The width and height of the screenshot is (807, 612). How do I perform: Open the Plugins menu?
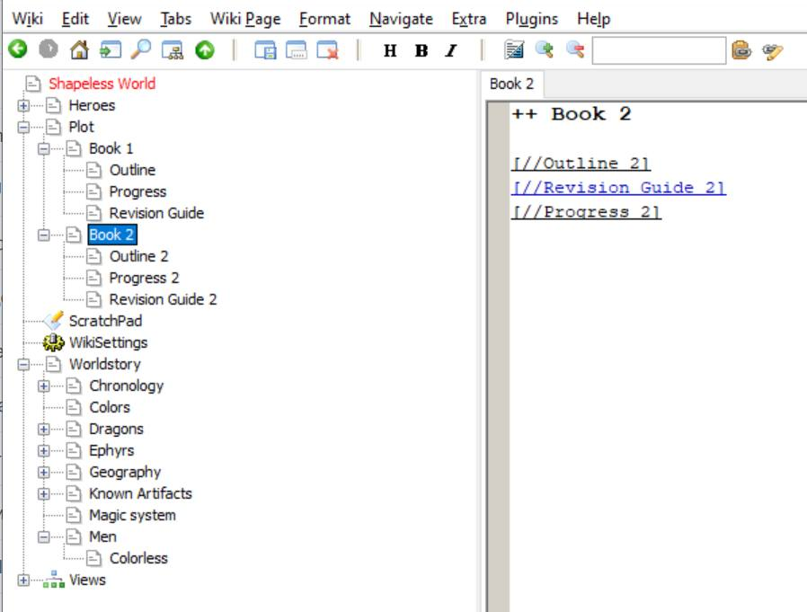click(532, 19)
